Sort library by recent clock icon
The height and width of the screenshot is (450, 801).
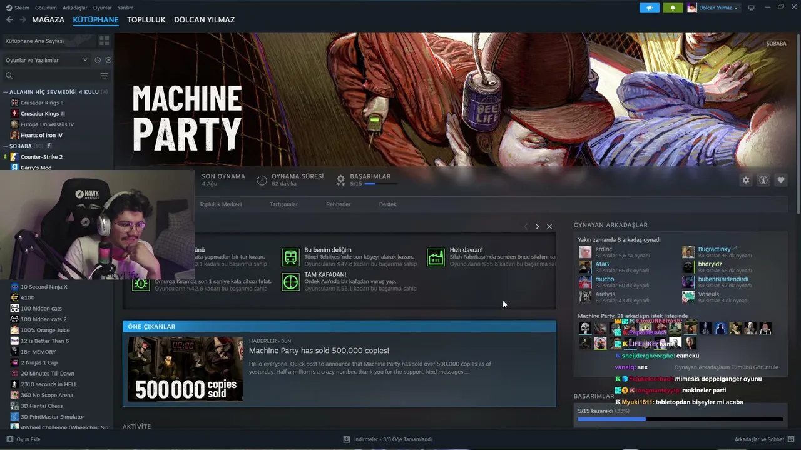click(98, 60)
